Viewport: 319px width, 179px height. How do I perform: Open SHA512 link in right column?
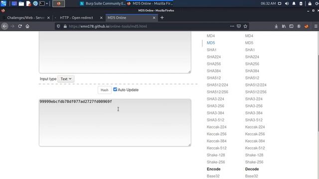click(x=252, y=78)
